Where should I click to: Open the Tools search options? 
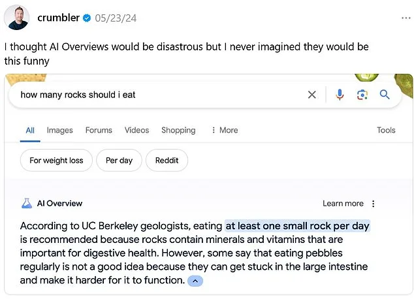click(386, 130)
